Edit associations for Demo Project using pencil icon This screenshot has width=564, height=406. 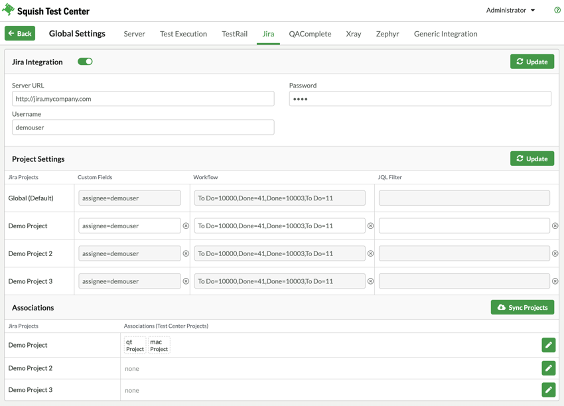click(x=548, y=345)
